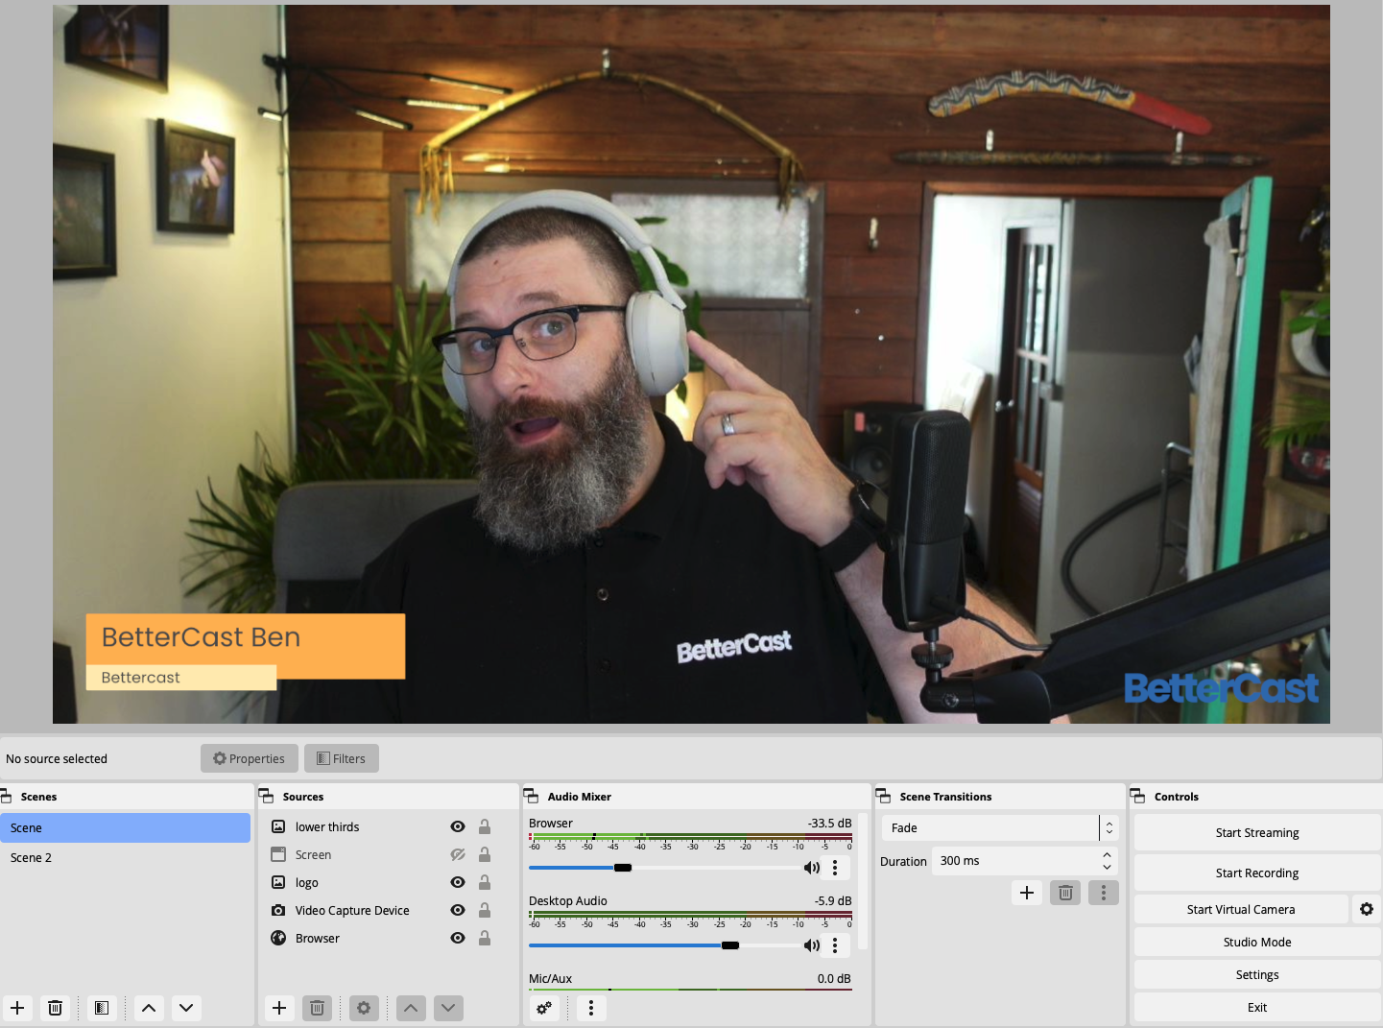The image size is (1383, 1028).
Task: Increase transition duration stepper up
Action: click(x=1107, y=855)
